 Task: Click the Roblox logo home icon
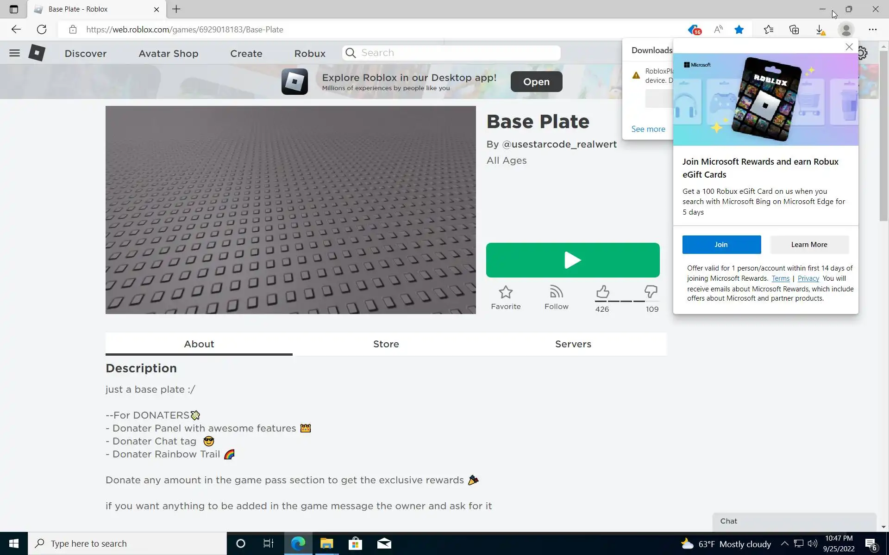(37, 53)
